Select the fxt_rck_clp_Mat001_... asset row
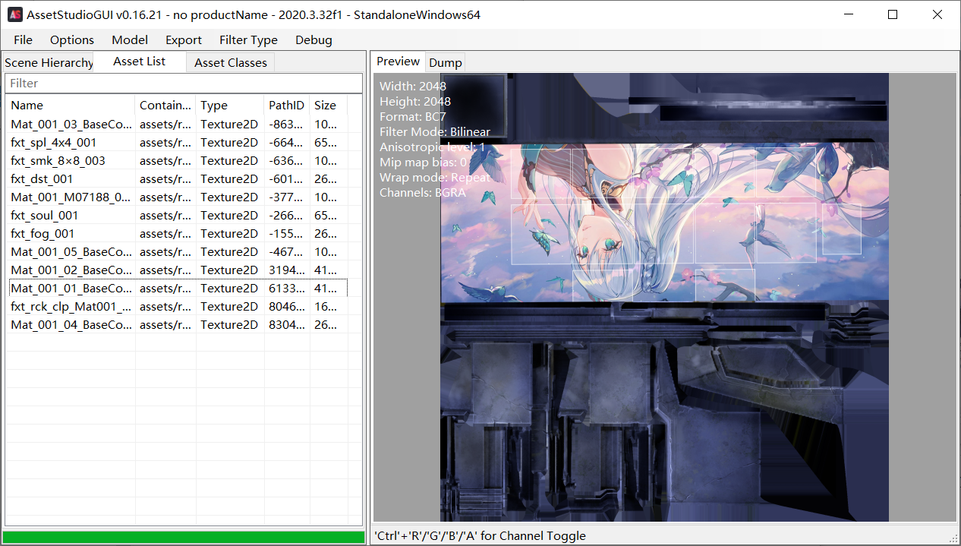 [x=177, y=306]
